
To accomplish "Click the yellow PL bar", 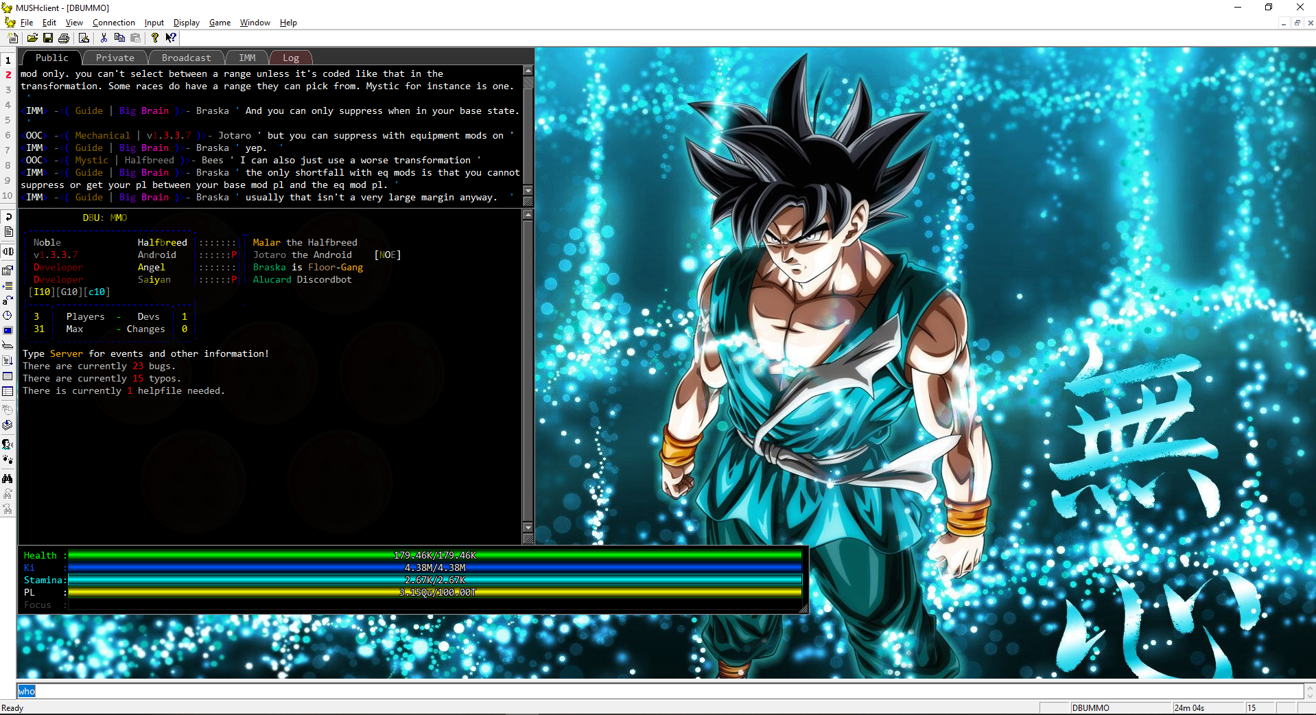I will [435, 592].
